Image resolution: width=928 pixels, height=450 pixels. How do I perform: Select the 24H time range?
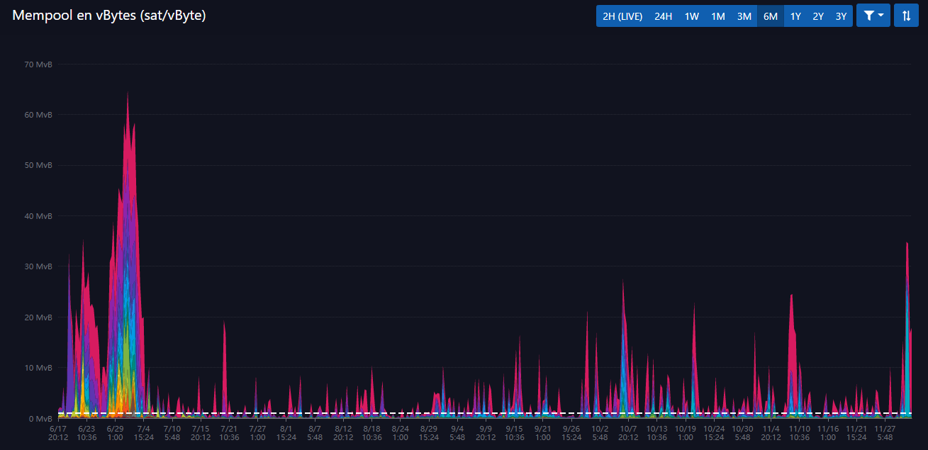[x=663, y=16]
